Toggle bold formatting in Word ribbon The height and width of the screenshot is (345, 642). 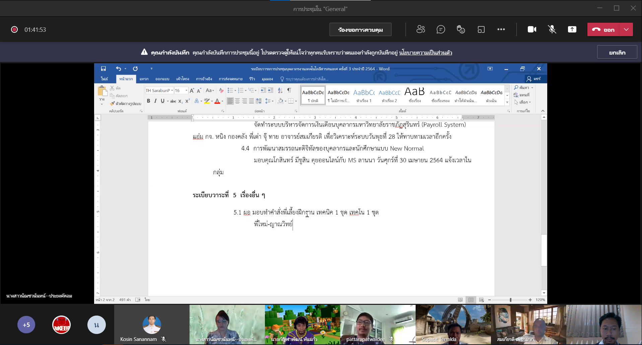(x=148, y=101)
